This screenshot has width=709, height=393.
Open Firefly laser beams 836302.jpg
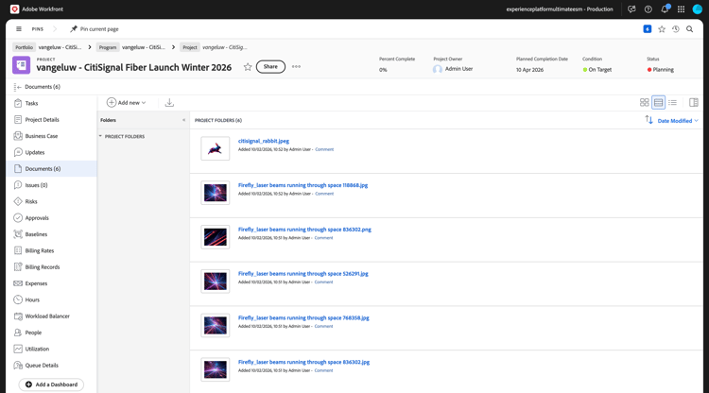tap(303, 362)
